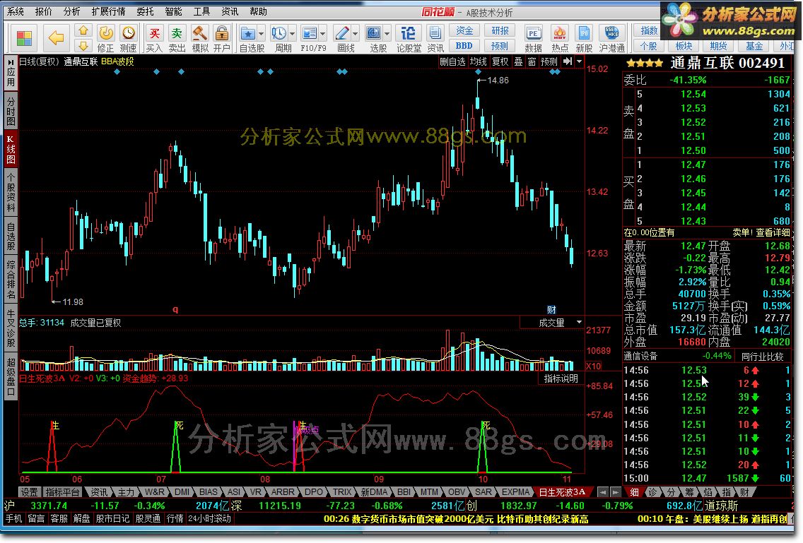Toggle 窗 window option on chart
Screen dimensions: 803x543
tap(532, 61)
